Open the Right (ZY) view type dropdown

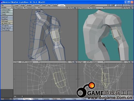coord(85,62)
